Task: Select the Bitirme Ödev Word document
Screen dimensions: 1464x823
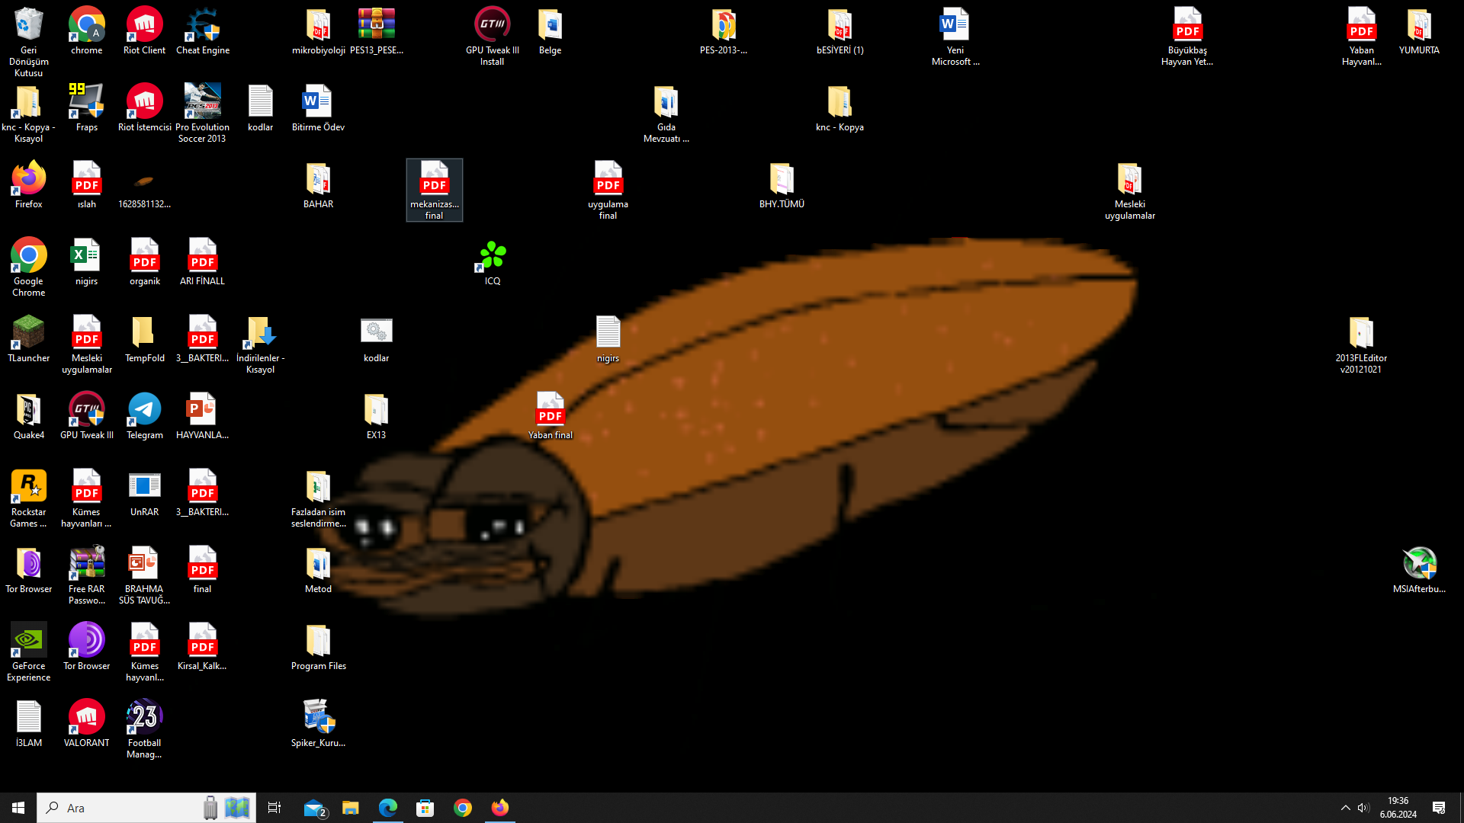Action: 318,107
